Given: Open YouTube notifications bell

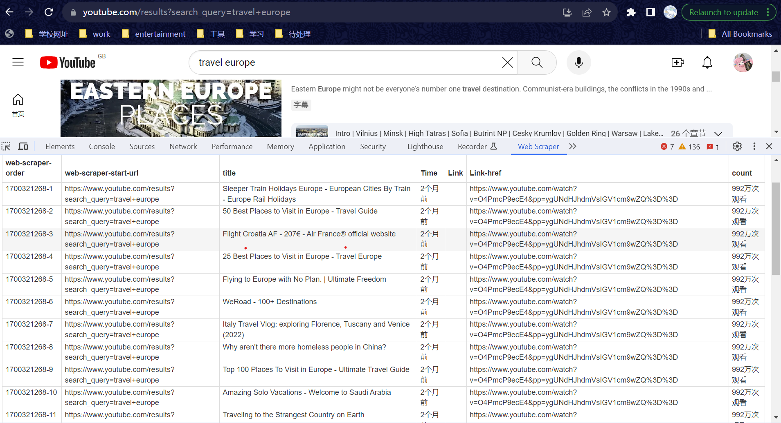Looking at the screenshot, I should (707, 62).
